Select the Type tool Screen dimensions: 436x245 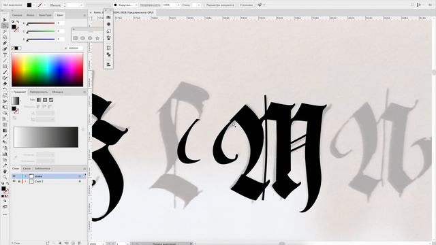click(x=5, y=54)
